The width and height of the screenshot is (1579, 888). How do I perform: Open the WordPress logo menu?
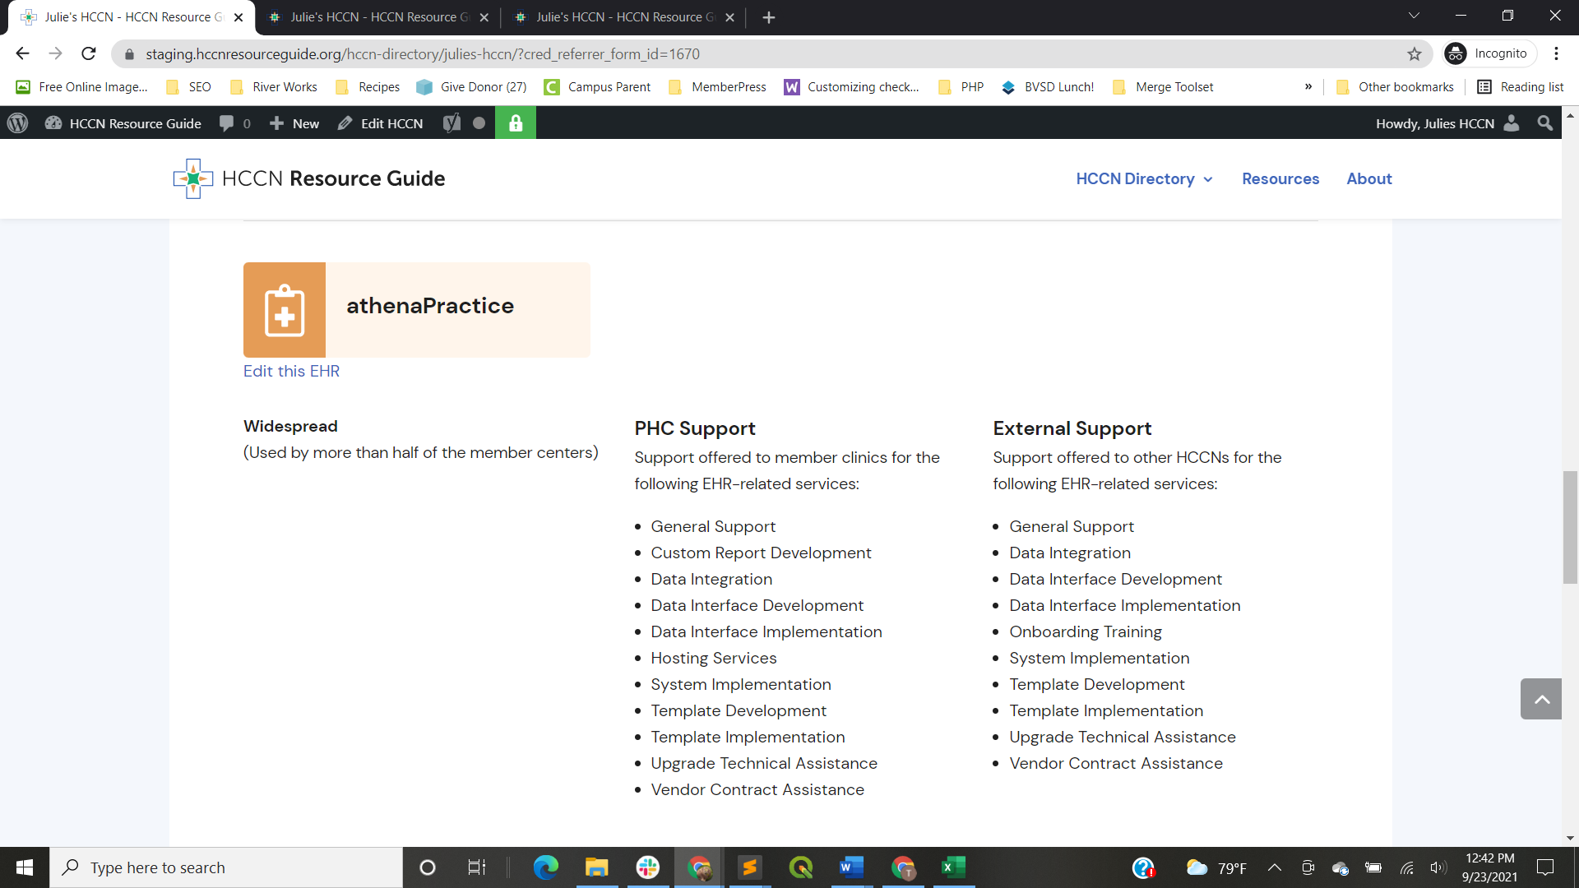[17, 123]
